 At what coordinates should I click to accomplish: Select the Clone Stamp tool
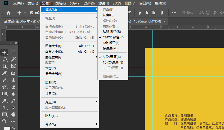click(x=13, y=80)
